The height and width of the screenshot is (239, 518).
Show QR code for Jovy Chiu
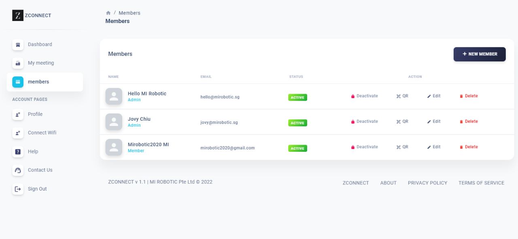402,122
